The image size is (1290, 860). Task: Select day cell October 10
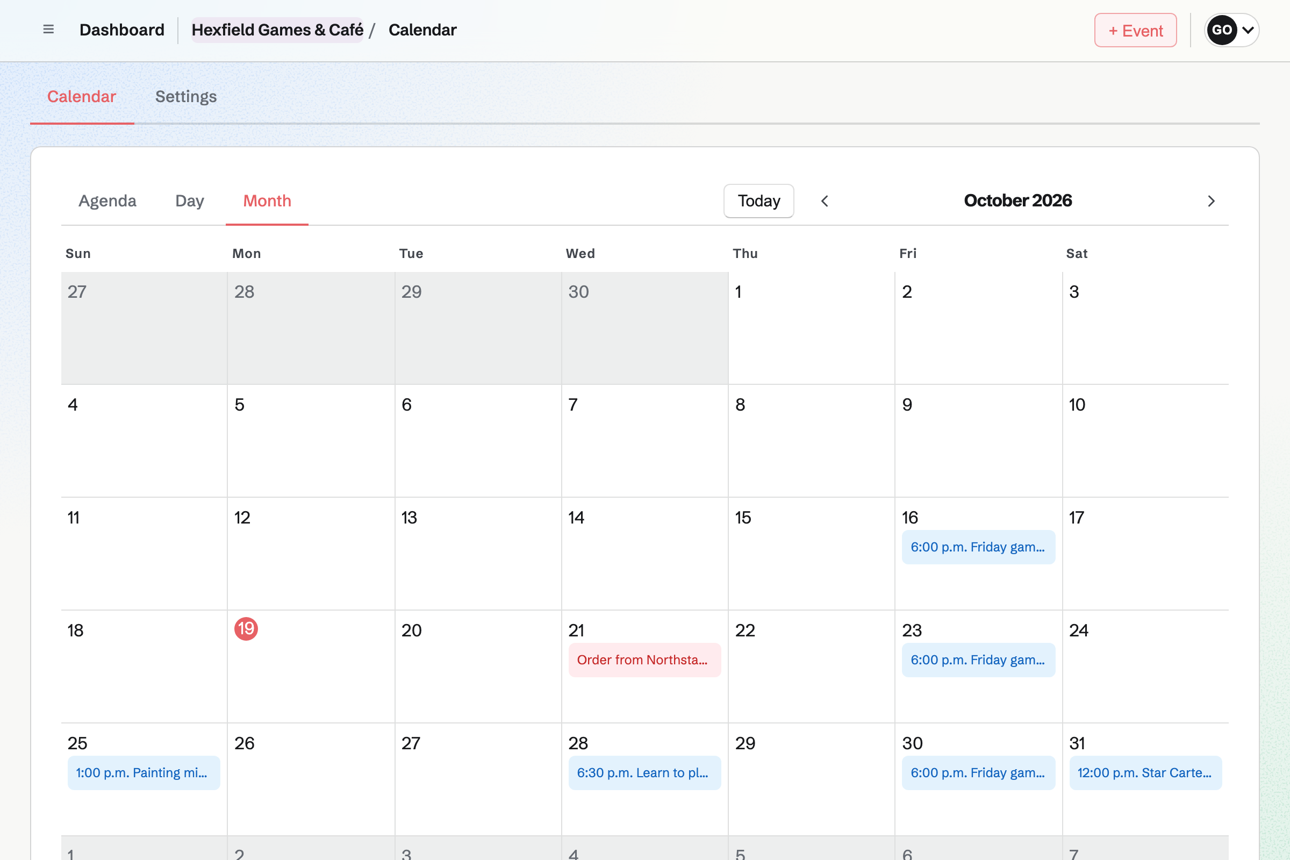(1146, 441)
